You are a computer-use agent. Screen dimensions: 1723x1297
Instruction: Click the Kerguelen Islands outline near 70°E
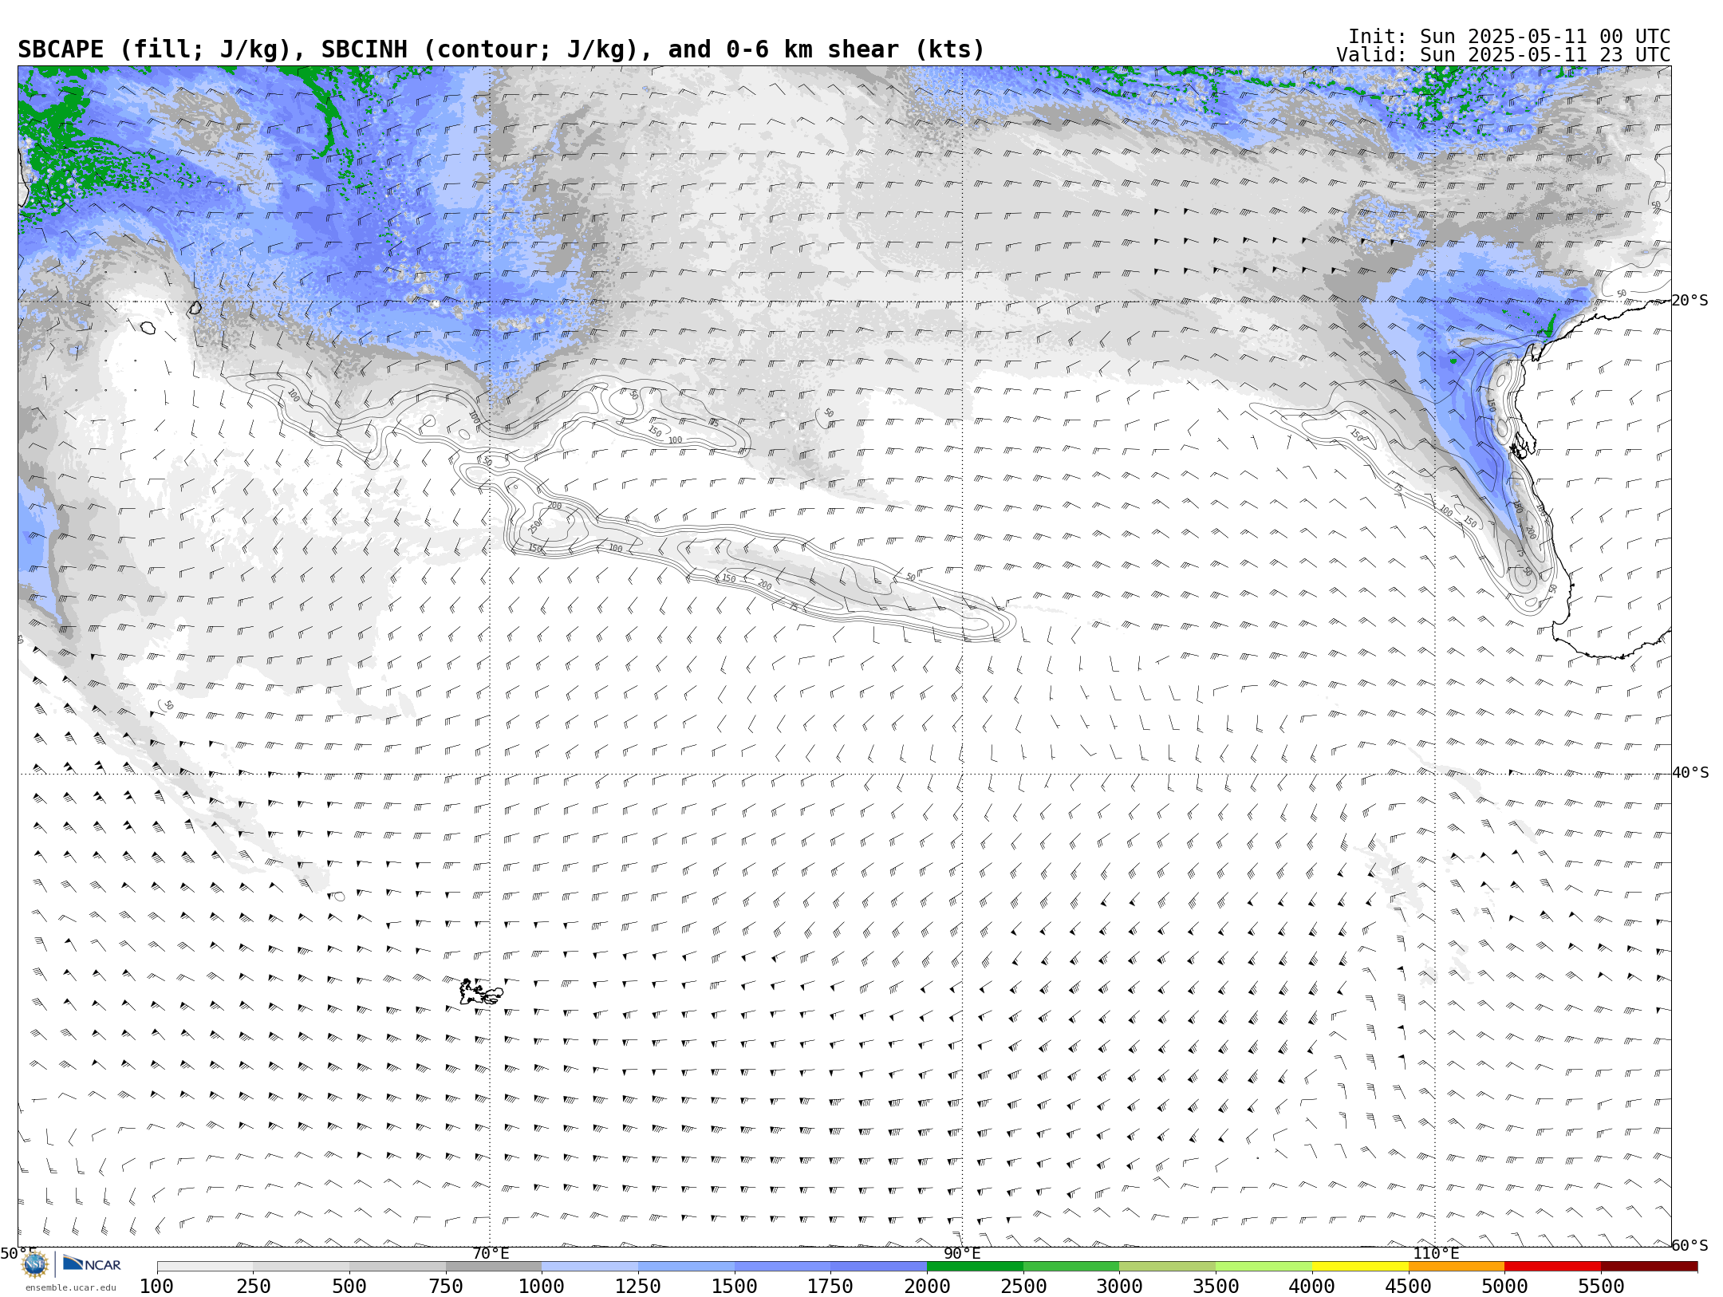[x=480, y=991]
